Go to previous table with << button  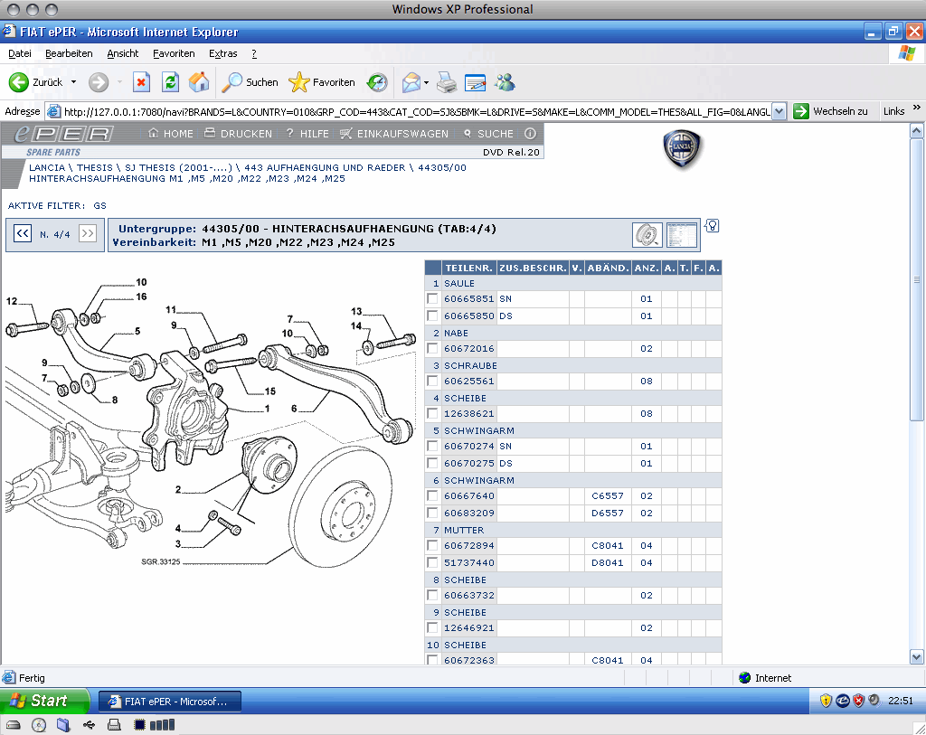coord(23,234)
